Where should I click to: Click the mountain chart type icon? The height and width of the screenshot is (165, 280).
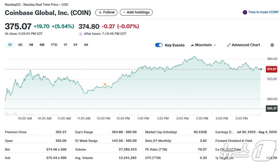coord(192,45)
